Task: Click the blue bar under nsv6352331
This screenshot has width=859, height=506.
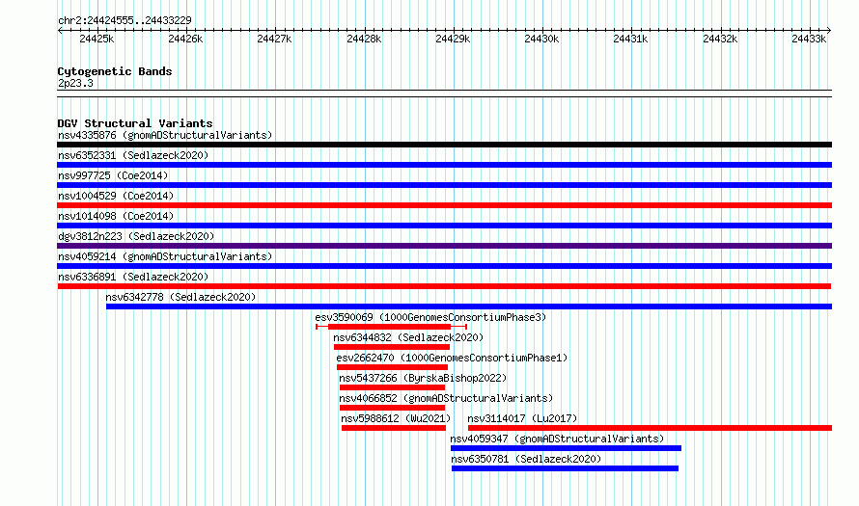Action: click(444, 165)
